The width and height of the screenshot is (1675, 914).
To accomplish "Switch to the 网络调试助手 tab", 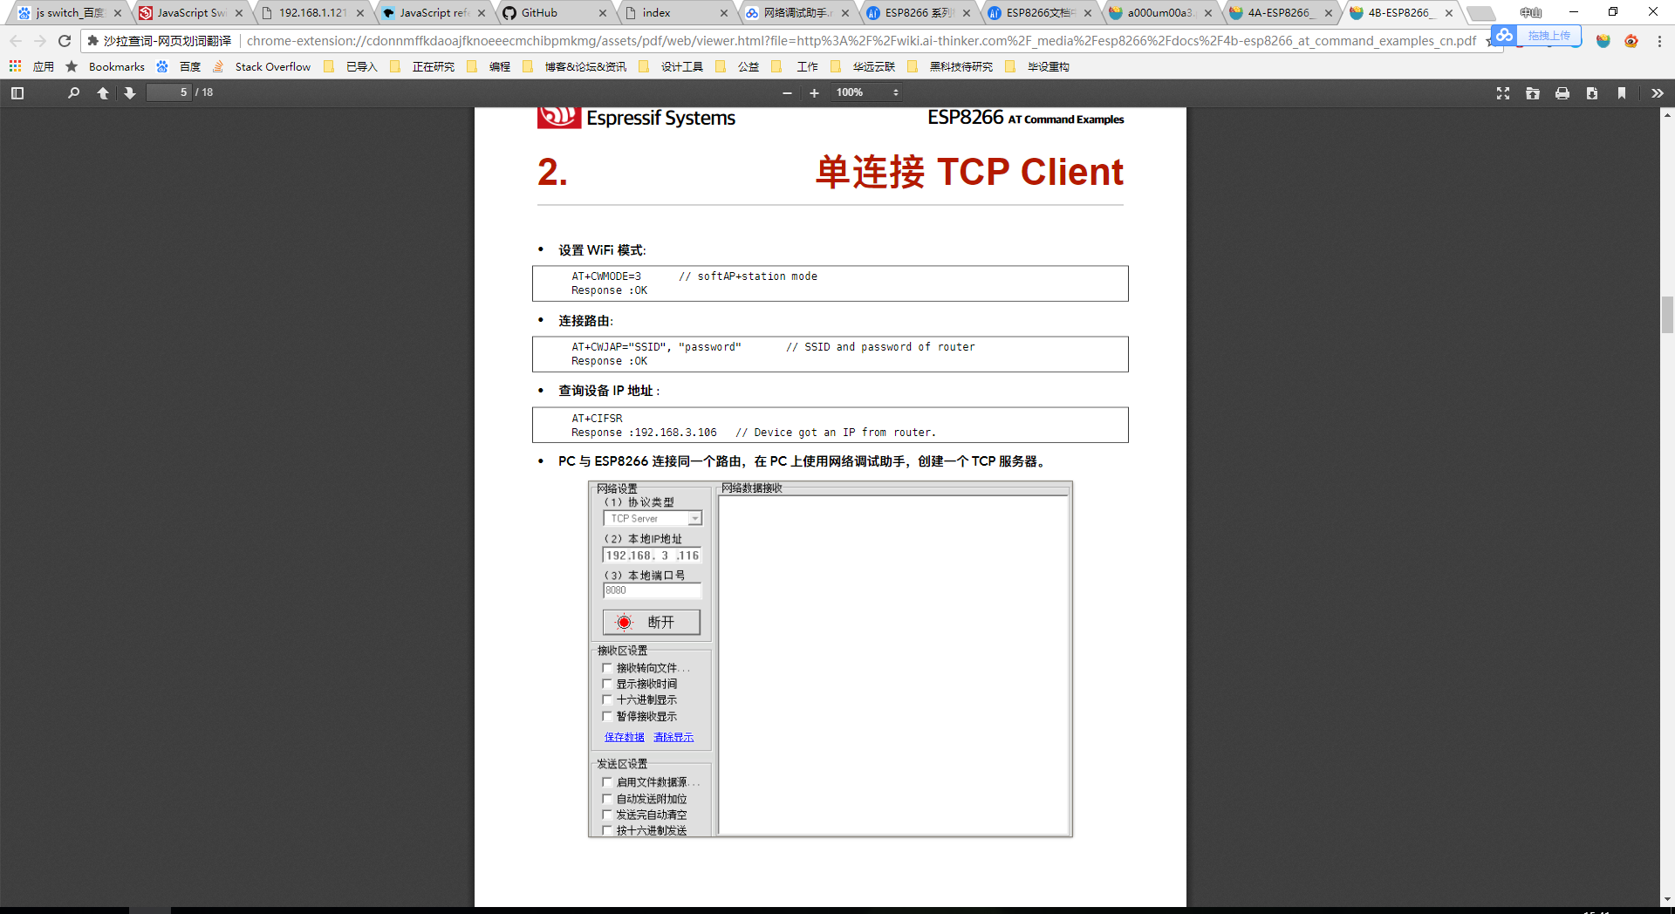I will click(796, 13).
